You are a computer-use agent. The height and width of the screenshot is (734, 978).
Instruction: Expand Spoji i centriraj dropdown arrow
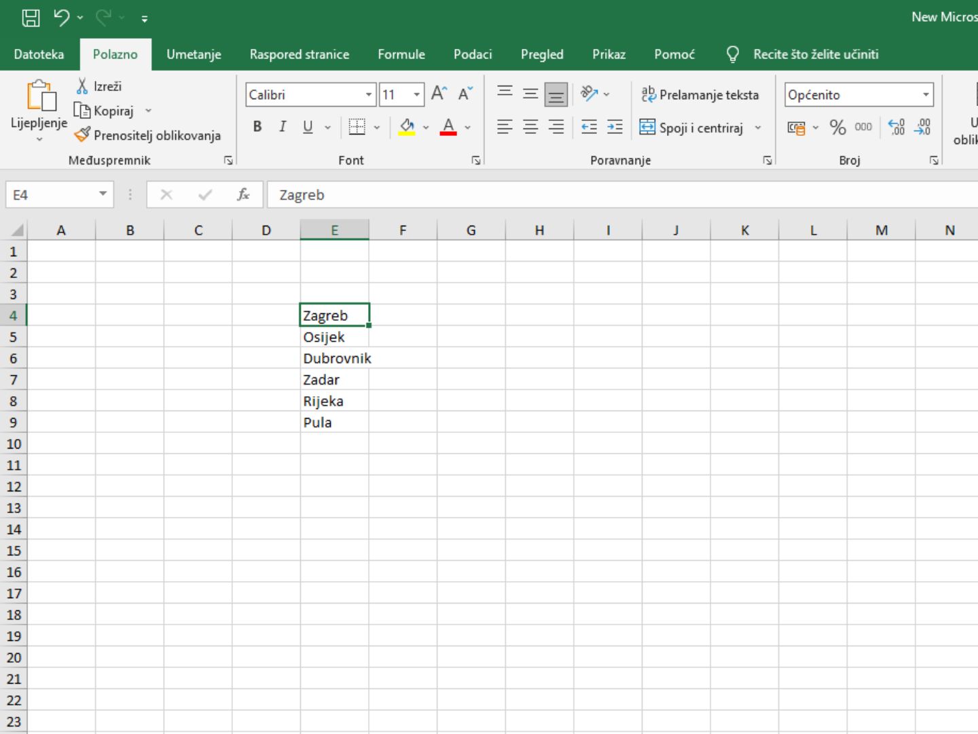[758, 127]
